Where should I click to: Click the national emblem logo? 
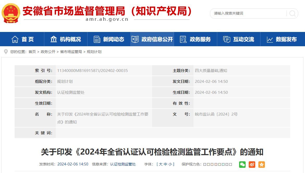pyautogui.click(x=10, y=13)
